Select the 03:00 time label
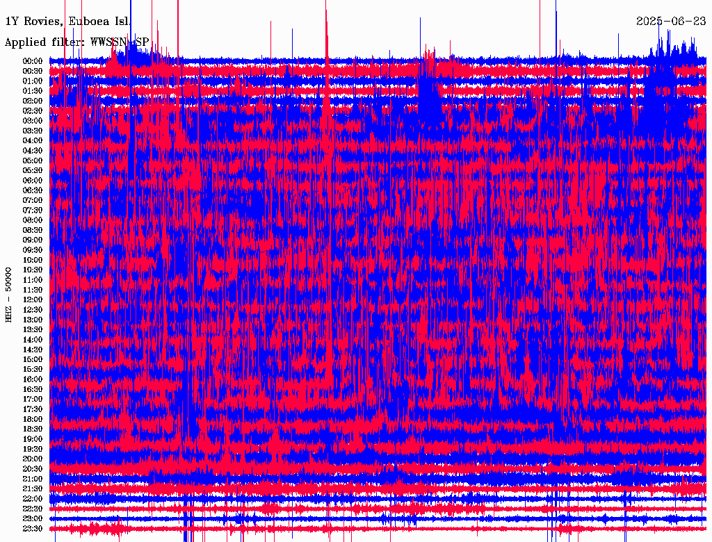This screenshot has height=542, width=712. [x=33, y=121]
